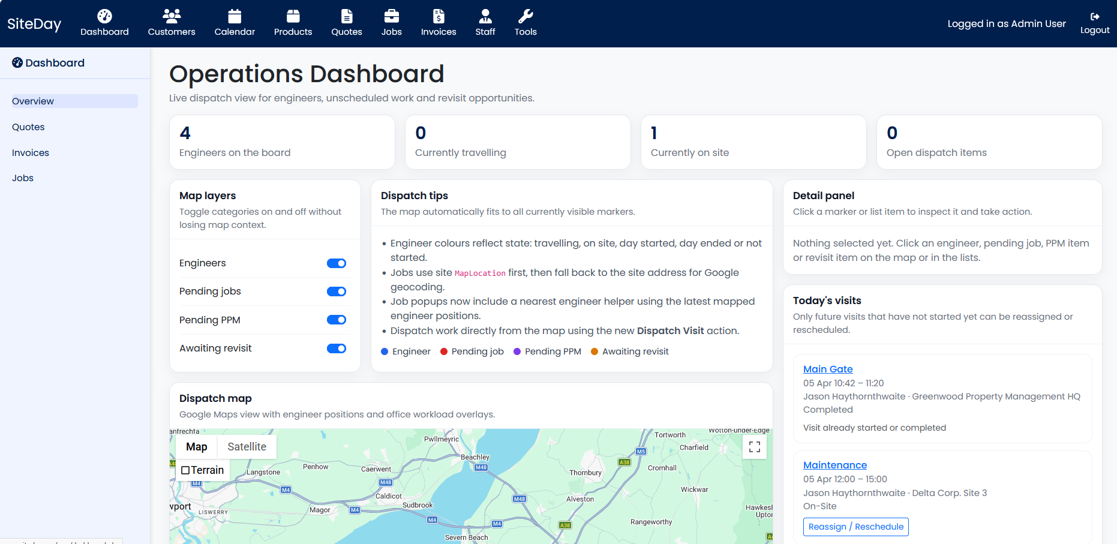The width and height of the screenshot is (1117, 544).
Task: Click the purple Pending PPM legend dot
Action: (517, 351)
